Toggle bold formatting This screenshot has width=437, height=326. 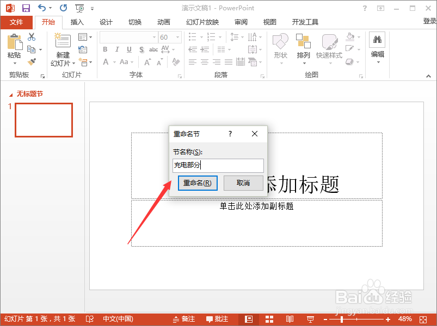[104, 49]
